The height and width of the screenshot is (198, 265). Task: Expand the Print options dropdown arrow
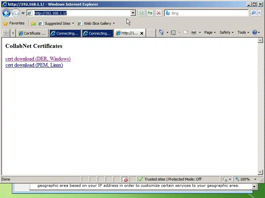click(200, 32)
